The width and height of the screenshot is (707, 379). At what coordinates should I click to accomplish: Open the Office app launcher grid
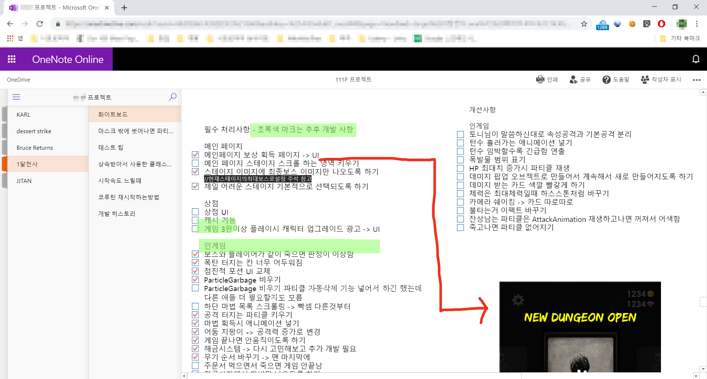pos(12,59)
